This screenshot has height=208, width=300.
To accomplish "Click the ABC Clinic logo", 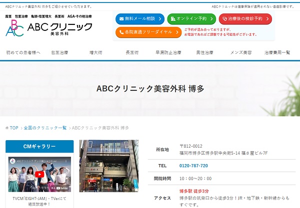I will click(49, 29).
